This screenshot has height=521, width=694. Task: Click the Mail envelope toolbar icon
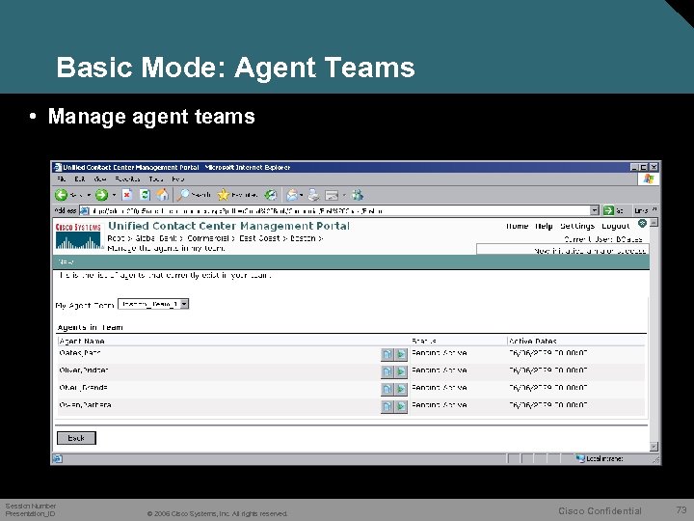pos(292,195)
